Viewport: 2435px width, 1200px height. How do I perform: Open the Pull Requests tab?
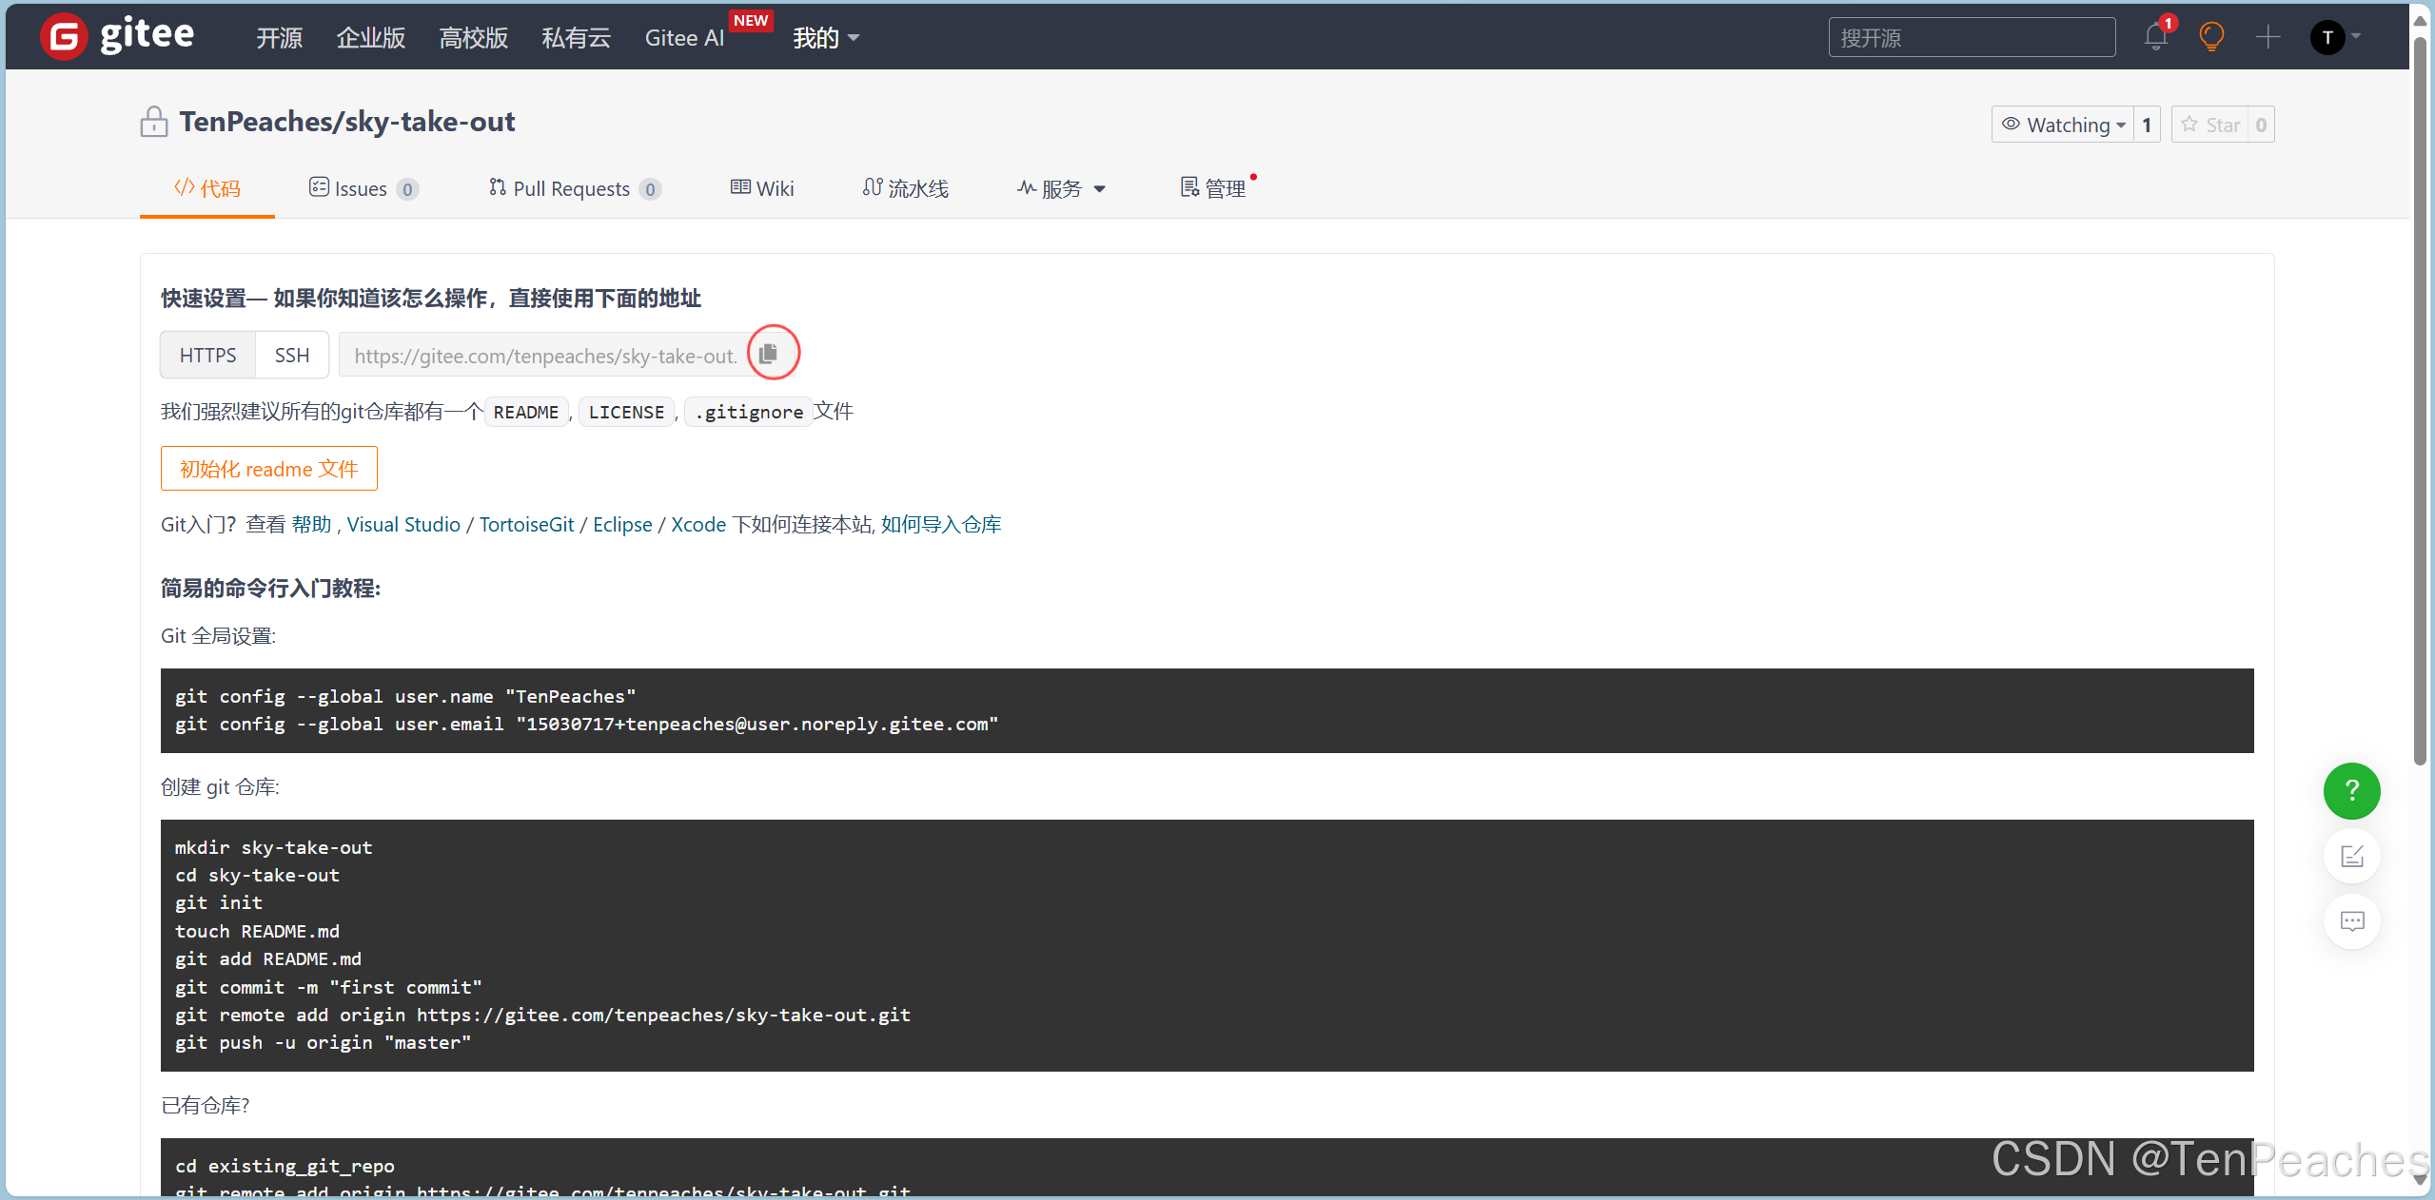573,188
